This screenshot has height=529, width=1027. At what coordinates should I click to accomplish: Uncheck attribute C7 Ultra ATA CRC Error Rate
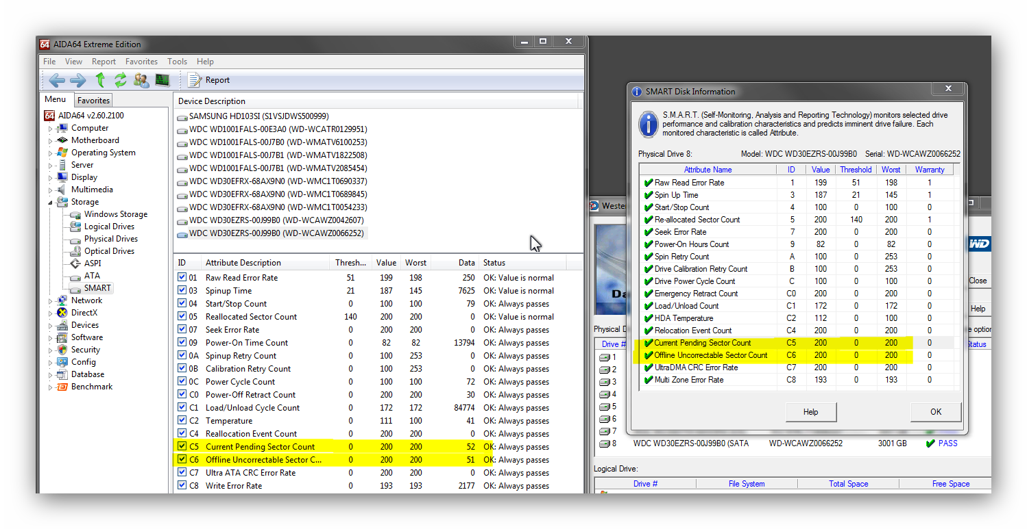tap(182, 472)
